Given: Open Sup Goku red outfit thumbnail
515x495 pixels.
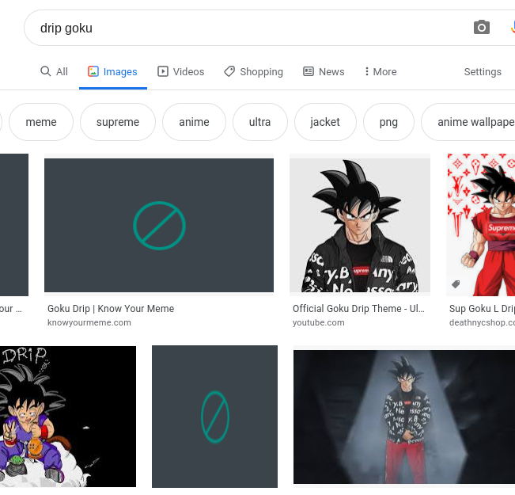Looking at the screenshot, I should pos(481,225).
